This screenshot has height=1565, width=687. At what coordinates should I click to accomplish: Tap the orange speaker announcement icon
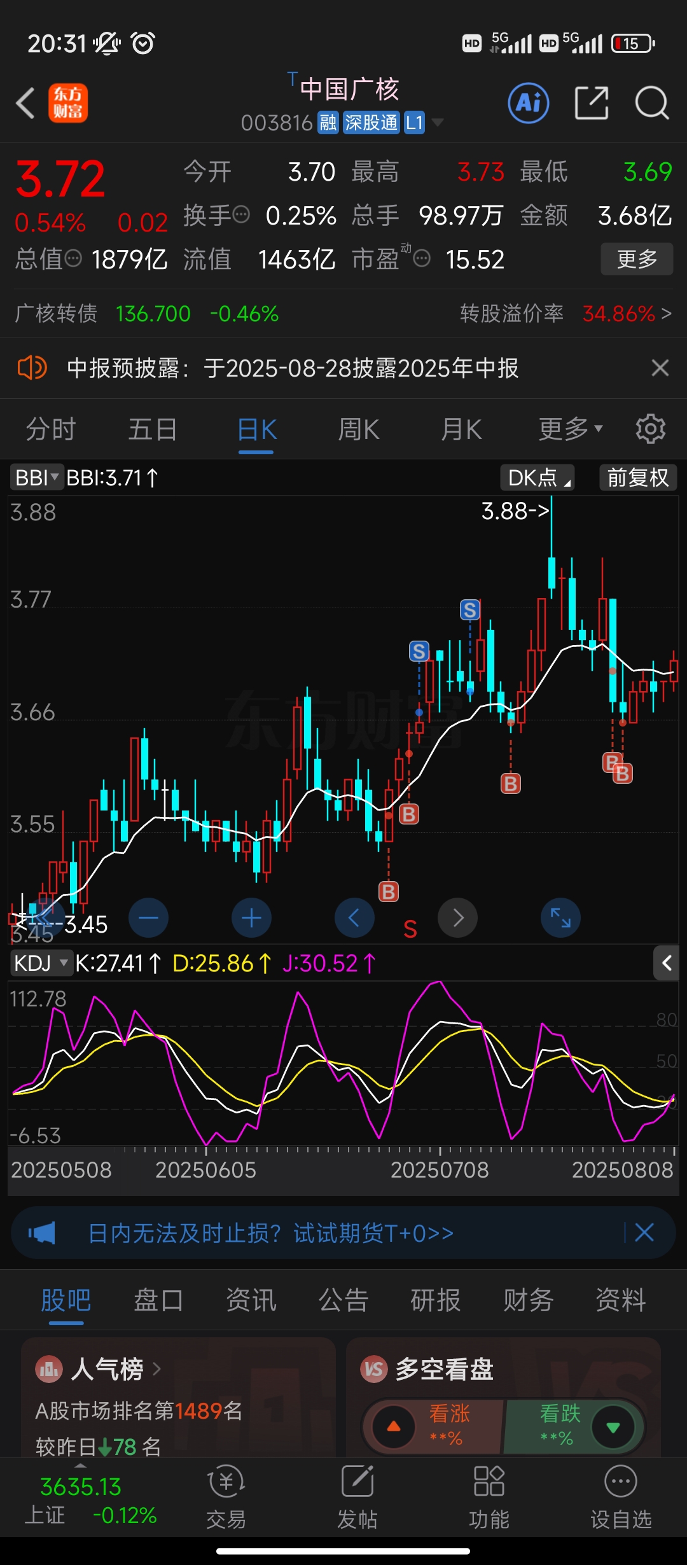coord(32,368)
